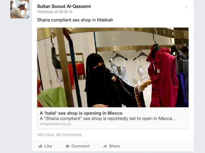The height and width of the screenshot is (153, 205).
Task: Click the Comment text label
Action: [81, 146]
